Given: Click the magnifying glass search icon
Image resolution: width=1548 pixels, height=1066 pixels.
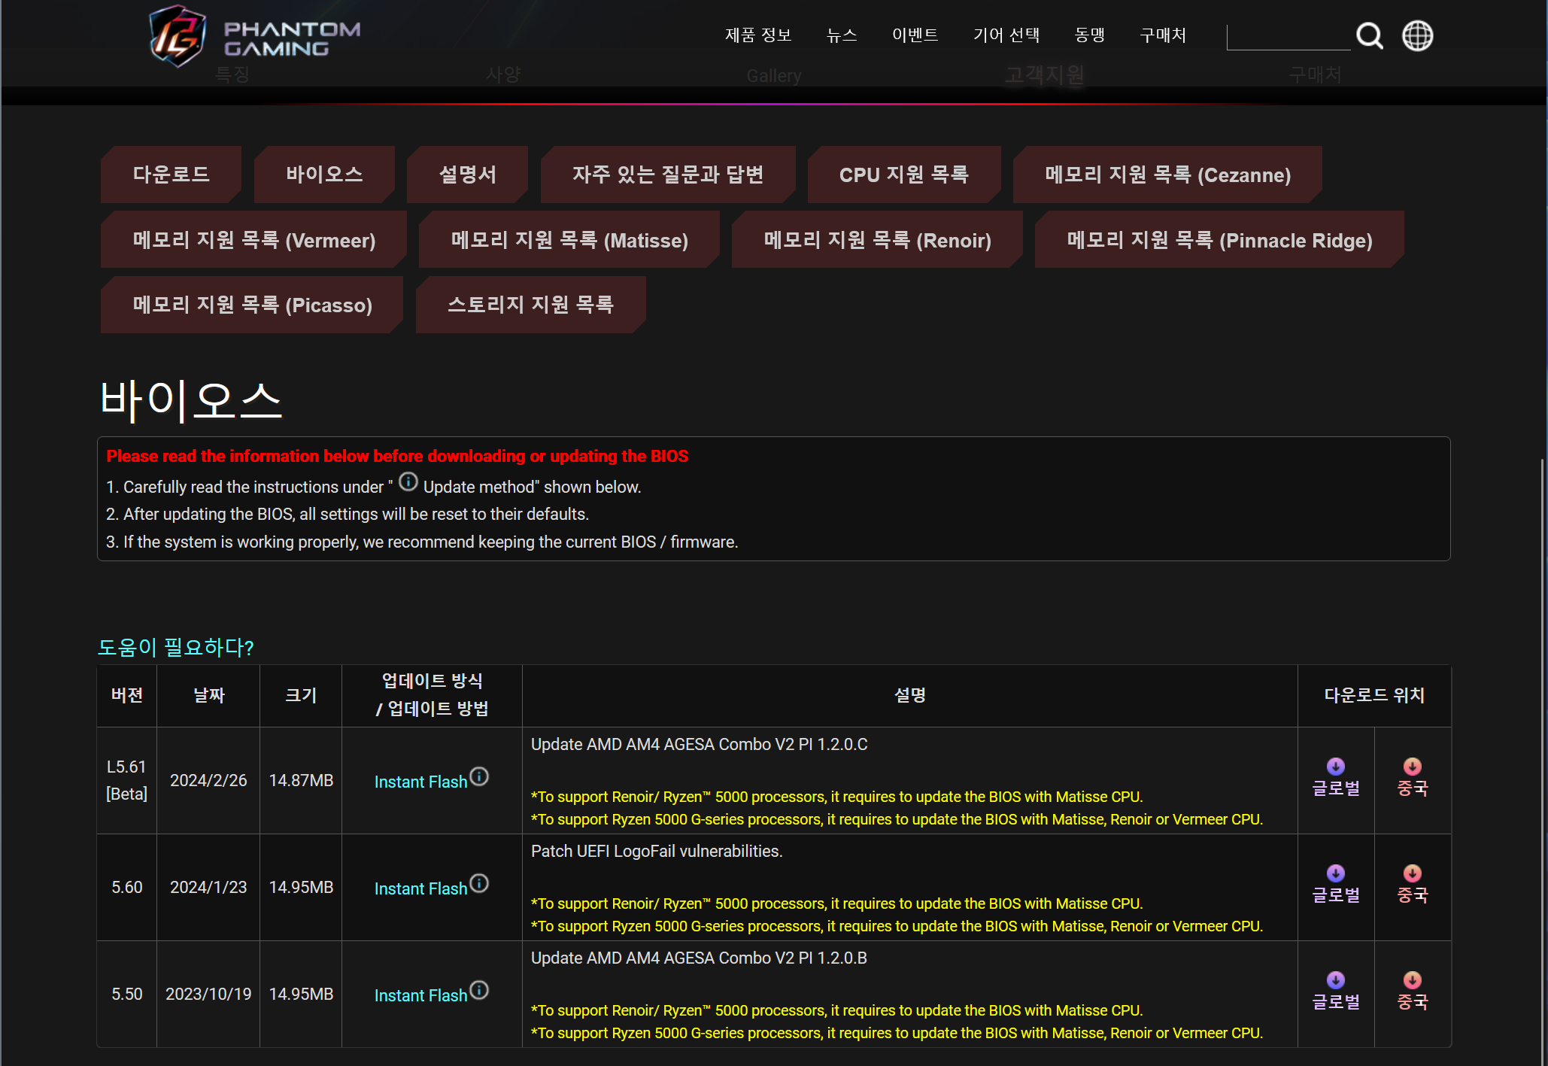Looking at the screenshot, I should [1369, 35].
